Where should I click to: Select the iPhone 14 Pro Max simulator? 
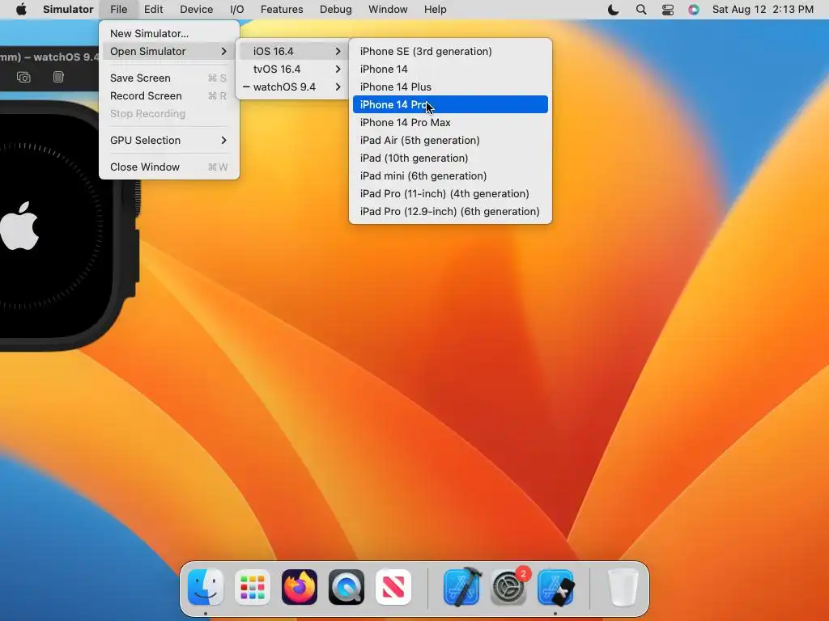(x=450, y=123)
